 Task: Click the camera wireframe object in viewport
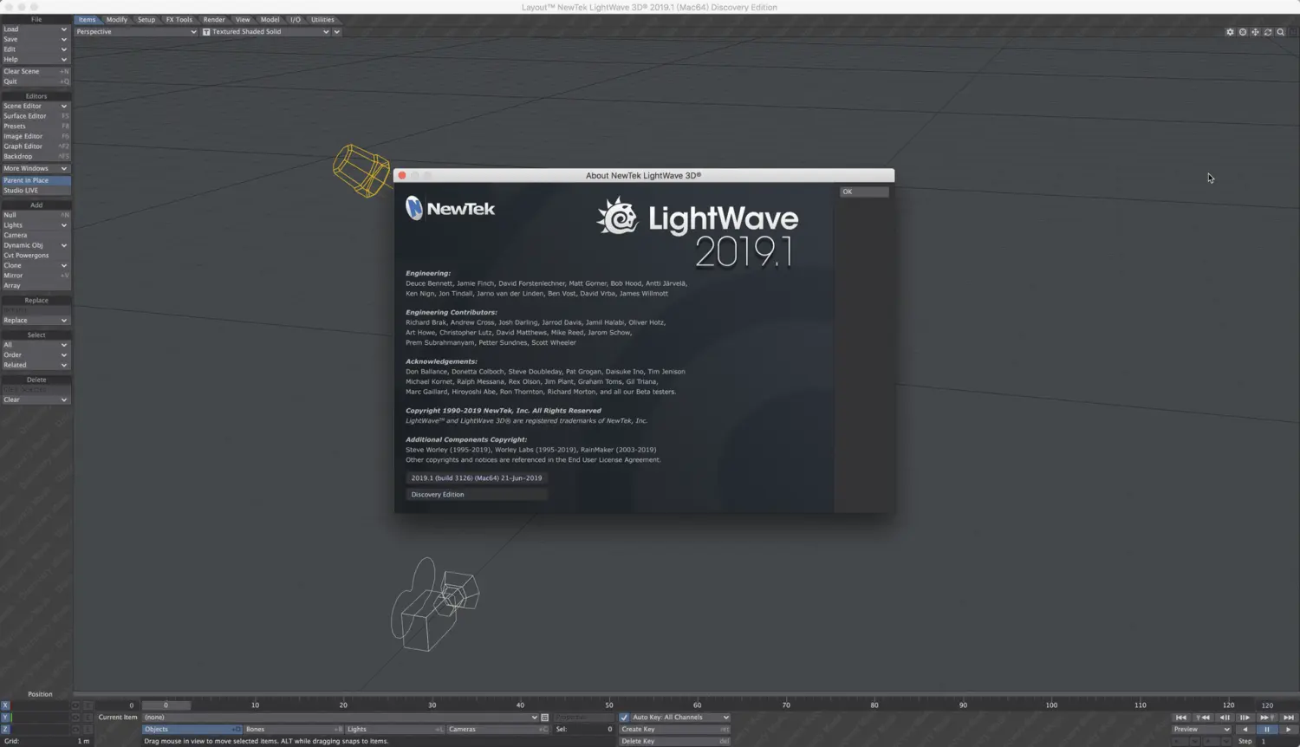[434, 604]
